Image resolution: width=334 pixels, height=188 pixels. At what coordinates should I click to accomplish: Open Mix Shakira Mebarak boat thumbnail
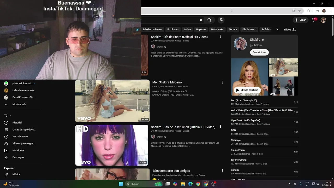112,101
